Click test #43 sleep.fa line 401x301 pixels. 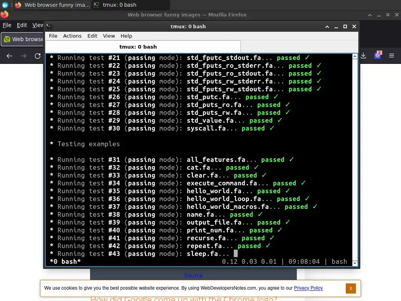[x=143, y=254]
